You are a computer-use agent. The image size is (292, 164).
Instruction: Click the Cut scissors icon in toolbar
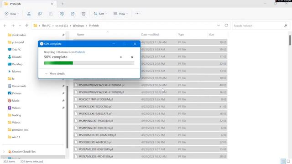[x=29, y=14]
